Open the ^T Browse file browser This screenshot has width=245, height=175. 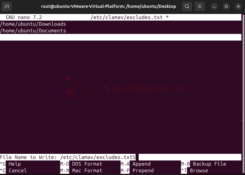point(194,171)
